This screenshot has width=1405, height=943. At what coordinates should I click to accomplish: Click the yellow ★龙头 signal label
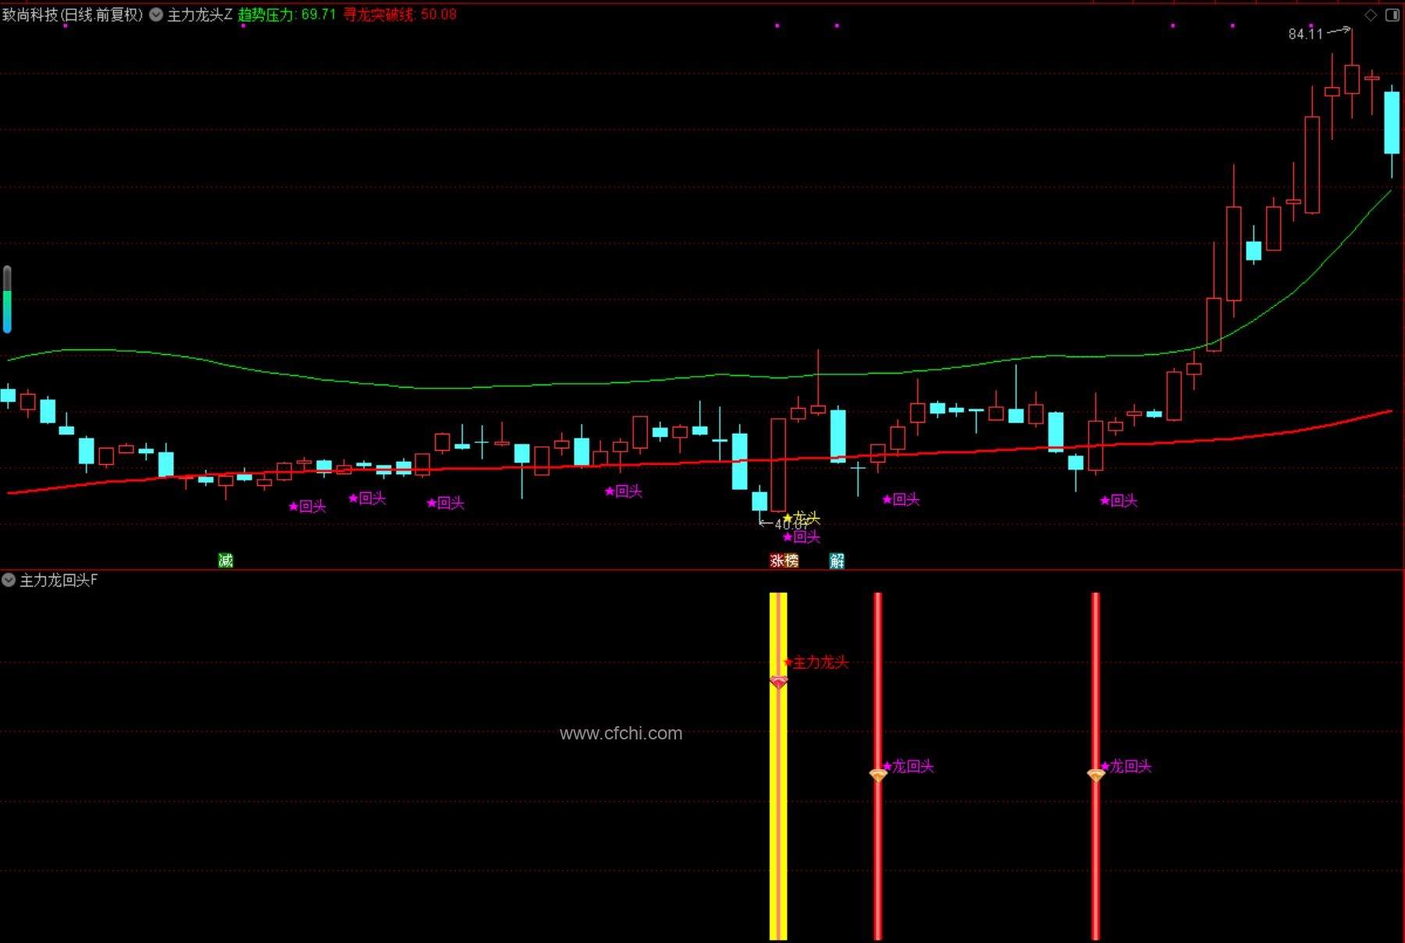802,518
